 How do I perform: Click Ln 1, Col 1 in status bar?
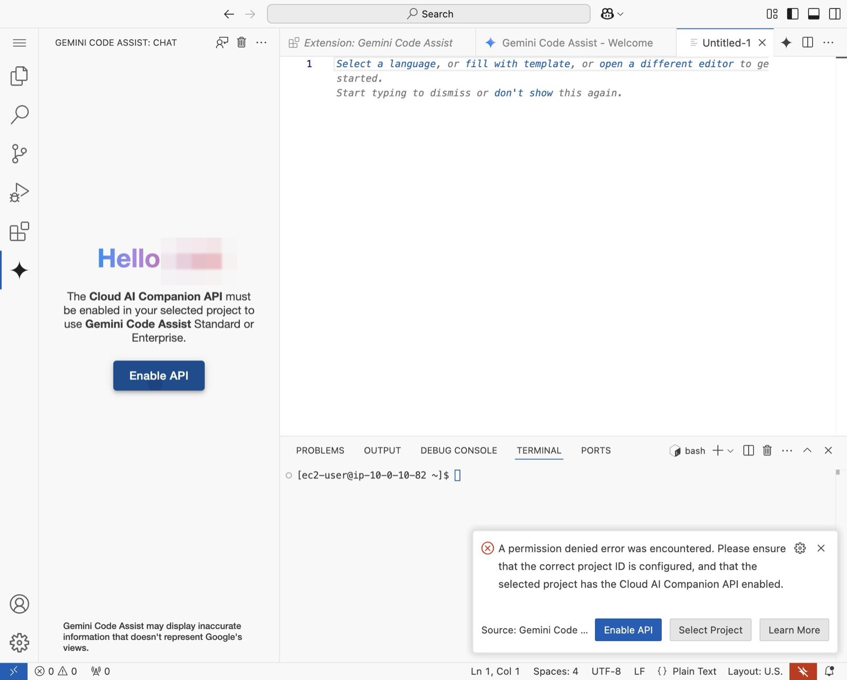pos(495,671)
